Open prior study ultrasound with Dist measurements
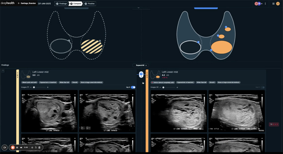The image size is (283, 154). click(107, 111)
